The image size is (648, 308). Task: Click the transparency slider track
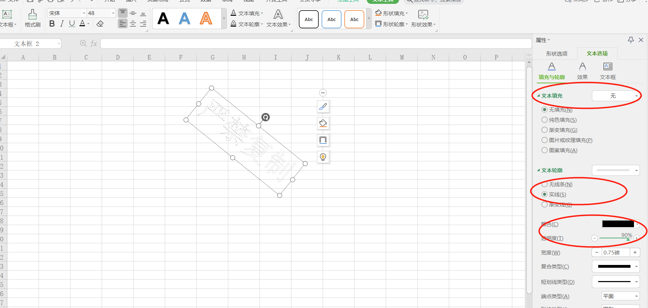616,238
